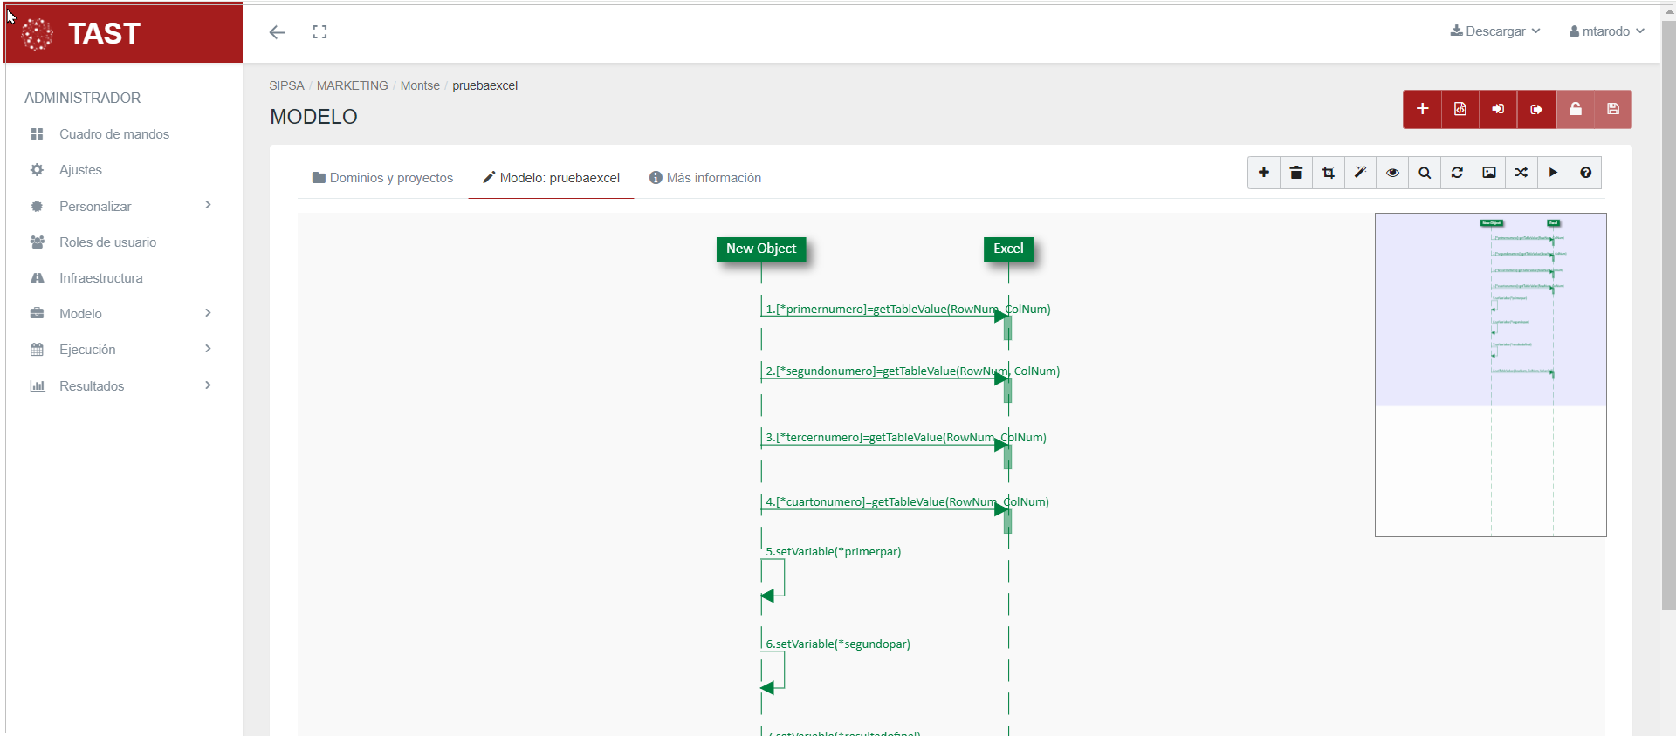1676x736 pixels.
Task: Click the question mark help icon
Action: coord(1586,173)
